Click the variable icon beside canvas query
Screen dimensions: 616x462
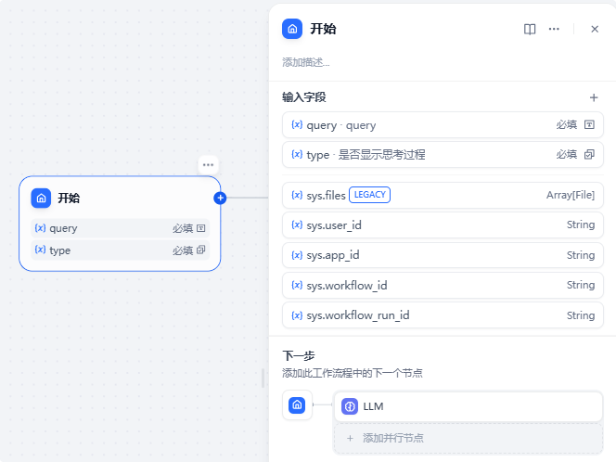[40, 228]
